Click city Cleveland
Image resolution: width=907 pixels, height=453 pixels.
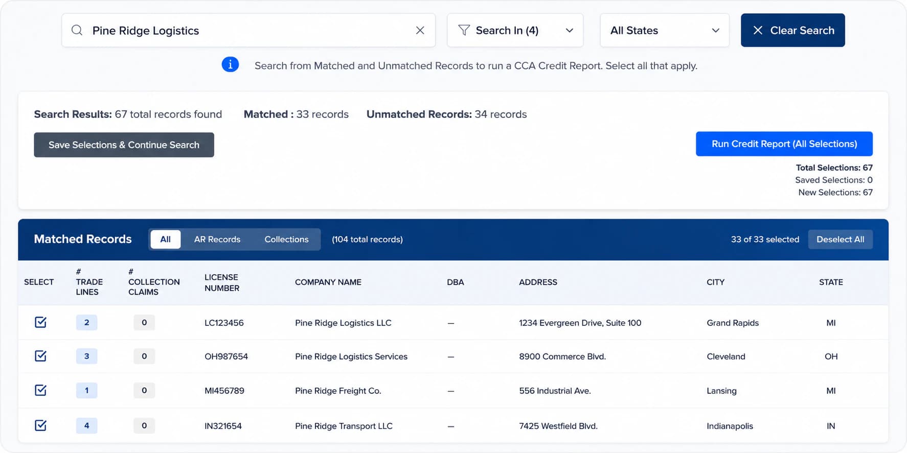click(726, 356)
